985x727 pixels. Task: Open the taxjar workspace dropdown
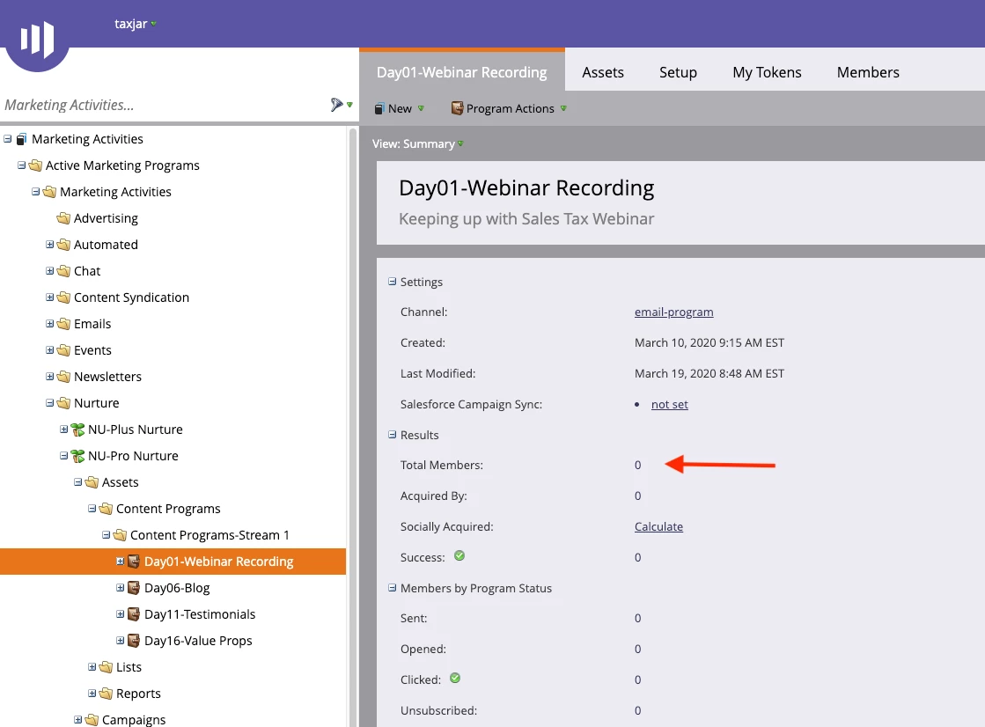[x=135, y=24]
